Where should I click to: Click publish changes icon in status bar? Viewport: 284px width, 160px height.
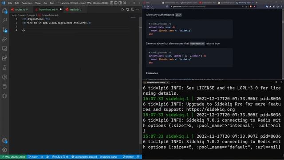[x=47, y=157]
